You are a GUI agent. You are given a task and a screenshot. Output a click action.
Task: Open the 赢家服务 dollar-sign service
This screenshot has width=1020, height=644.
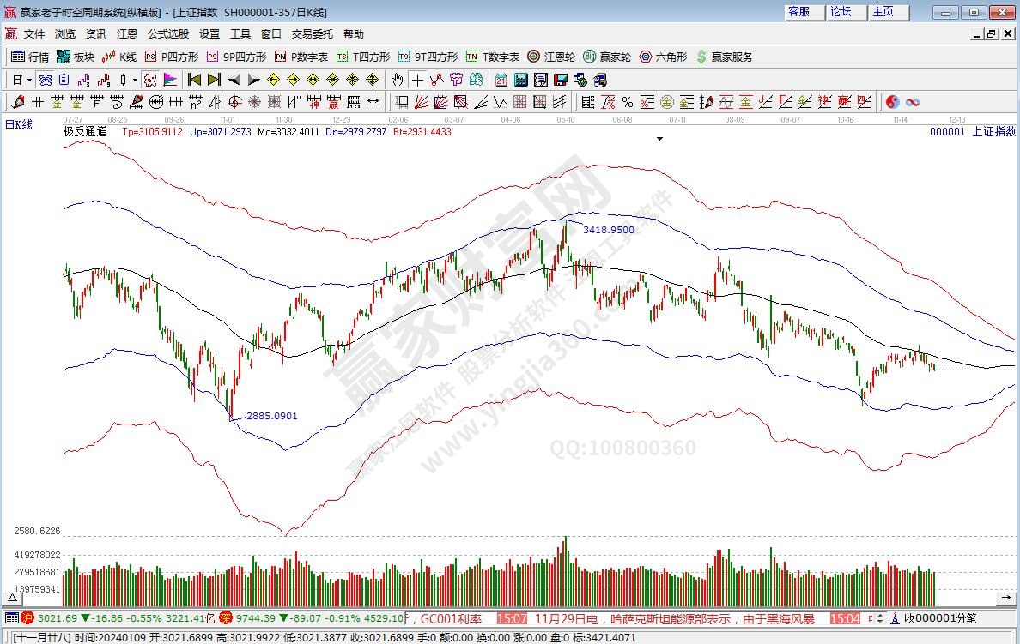tap(724, 57)
